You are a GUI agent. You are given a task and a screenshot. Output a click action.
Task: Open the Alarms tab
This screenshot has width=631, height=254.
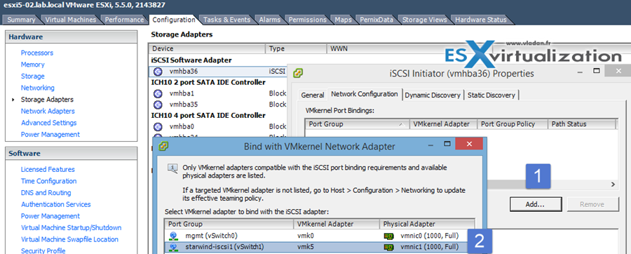[x=270, y=20]
